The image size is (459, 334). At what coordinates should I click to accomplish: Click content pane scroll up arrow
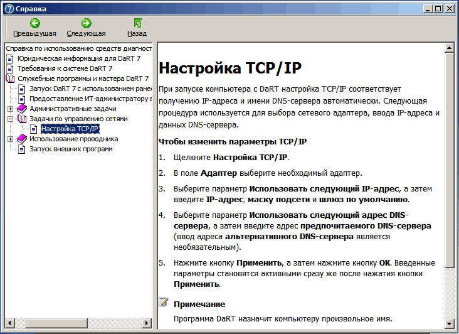tap(449, 48)
